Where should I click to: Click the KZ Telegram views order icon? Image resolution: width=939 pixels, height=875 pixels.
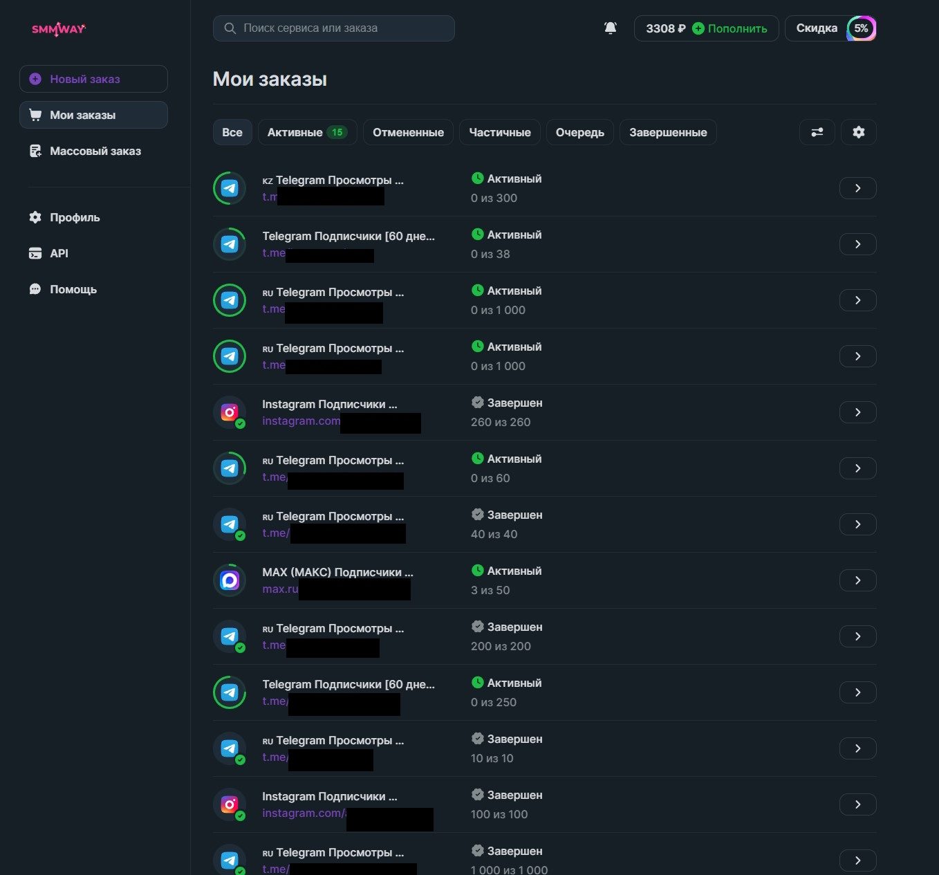(230, 188)
